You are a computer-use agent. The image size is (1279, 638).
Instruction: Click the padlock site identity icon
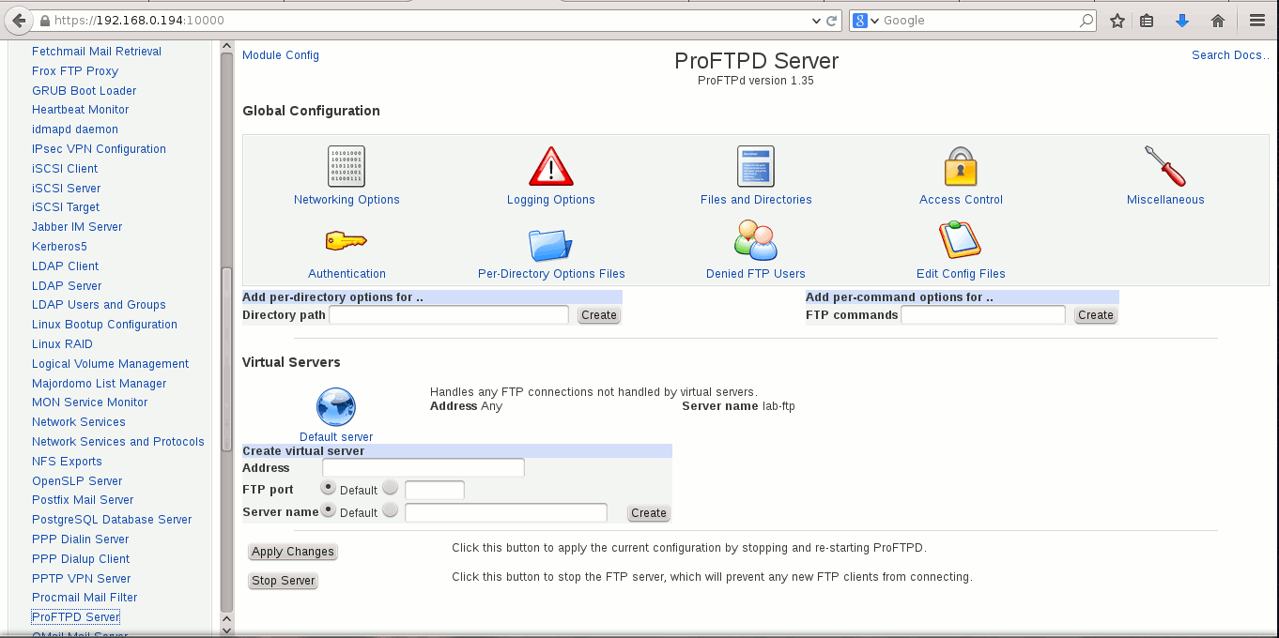(44, 20)
